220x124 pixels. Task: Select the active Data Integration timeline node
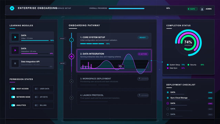71,56
